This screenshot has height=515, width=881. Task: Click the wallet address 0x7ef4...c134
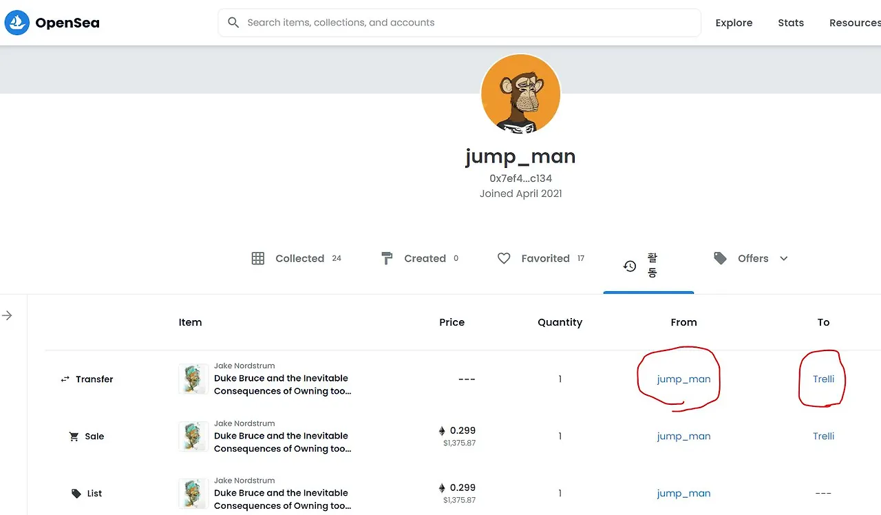click(521, 178)
